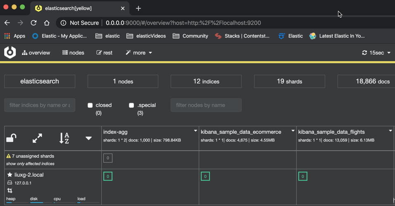395x206 pixels.
Task: Click the unassigned shards warning icon
Action: pyautogui.click(x=9, y=156)
